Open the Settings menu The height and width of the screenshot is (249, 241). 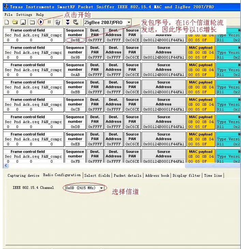24,15
